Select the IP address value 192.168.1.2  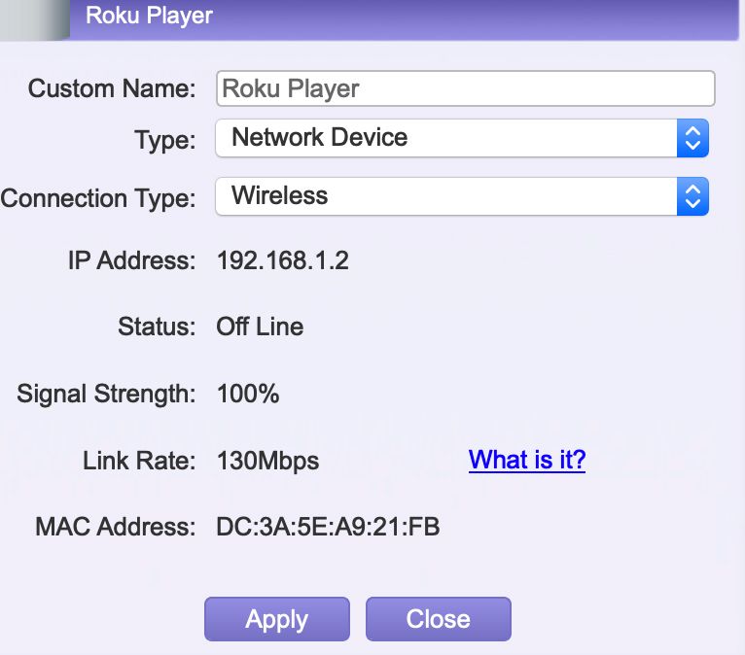tap(282, 260)
